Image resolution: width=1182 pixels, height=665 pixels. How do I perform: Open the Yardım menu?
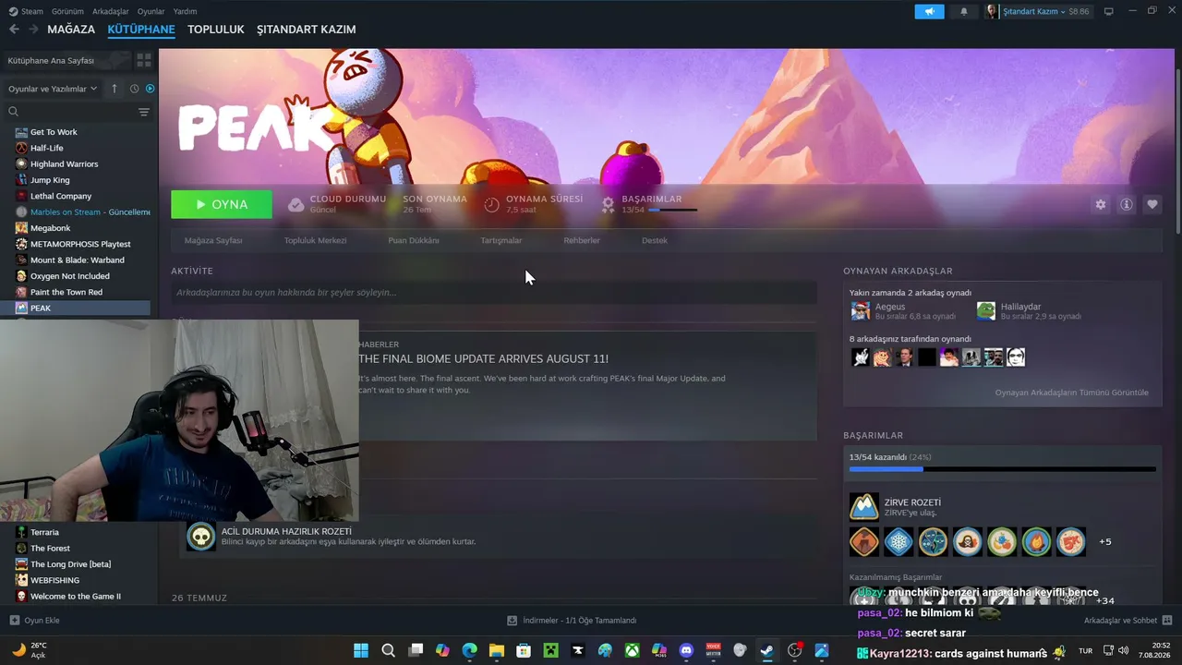click(x=185, y=11)
